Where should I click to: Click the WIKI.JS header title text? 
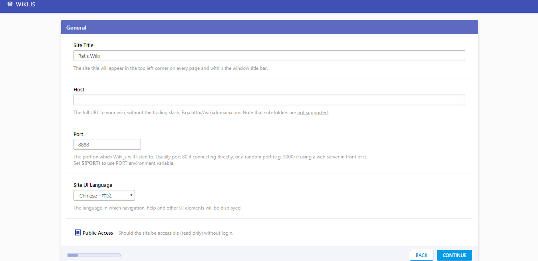click(26, 4)
